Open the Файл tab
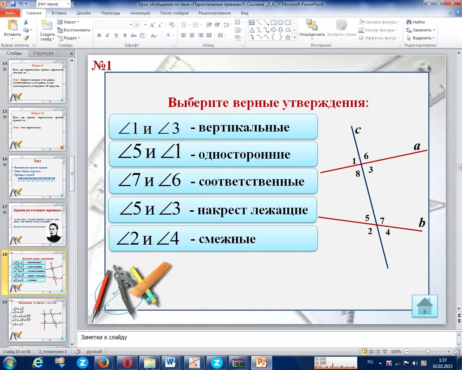Screen dimensions: 462x370 click(x=10, y=13)
